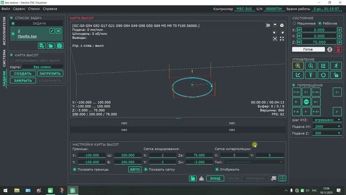Edit task Проба.tap with pencil icon

[52, 31]
